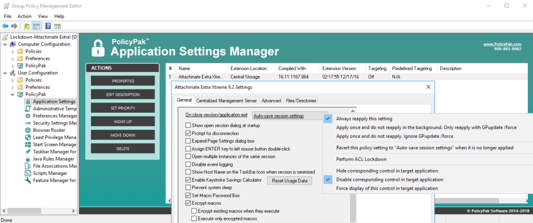Expand PolicyPak under Computer Configuration
533x223 pixels.
tap(12, 65)
